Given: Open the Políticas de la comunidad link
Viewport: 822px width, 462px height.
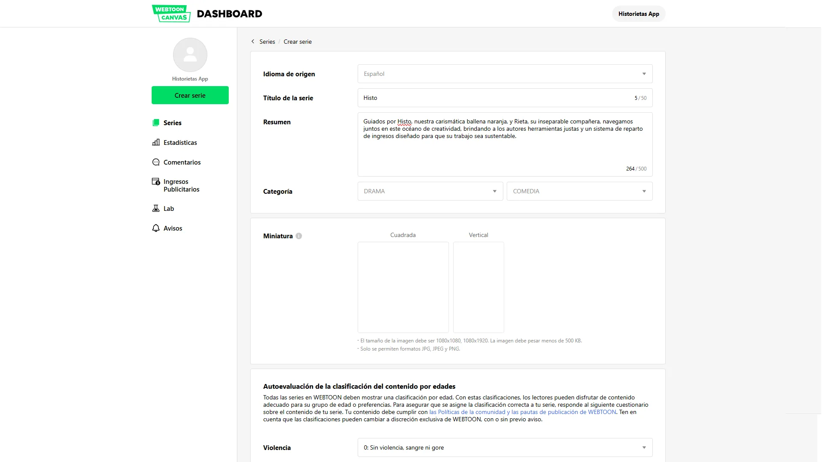Looking at the screenshot, I should pyautogui.click(x=523, y=412).
